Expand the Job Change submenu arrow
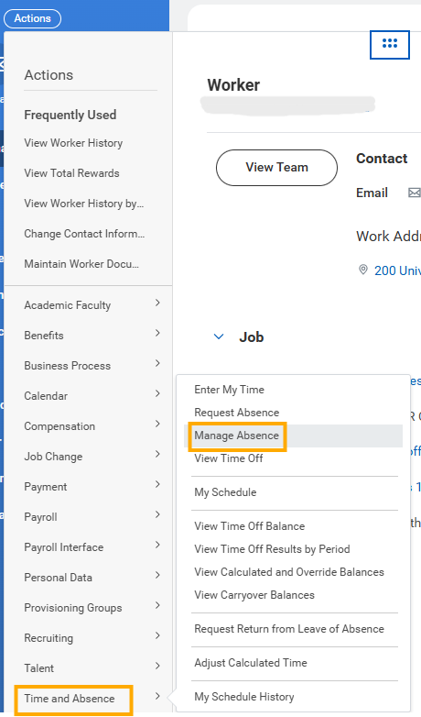The width and height of the screenshot is (421, 717). click(157, 454)
